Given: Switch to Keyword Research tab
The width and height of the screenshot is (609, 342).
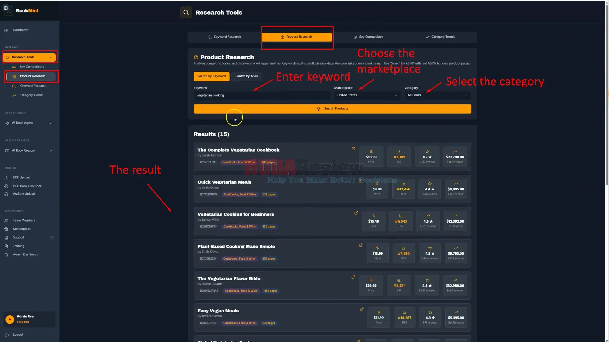Looking at the screenshot, I should click(224, 37).
